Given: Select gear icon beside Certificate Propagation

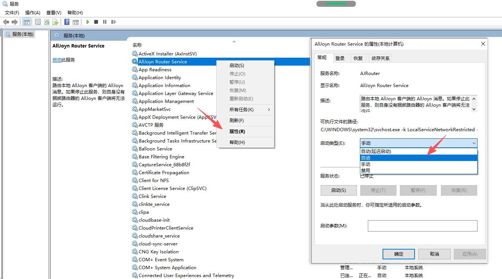Looking at the screenshot, I should pos(135,172).
